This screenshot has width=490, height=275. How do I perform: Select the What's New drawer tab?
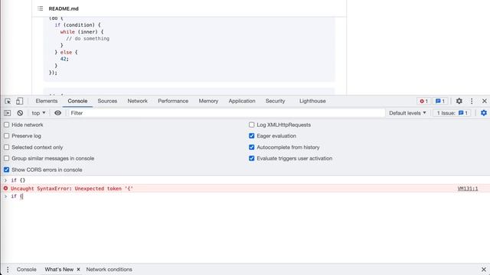(x=59, y=270)
